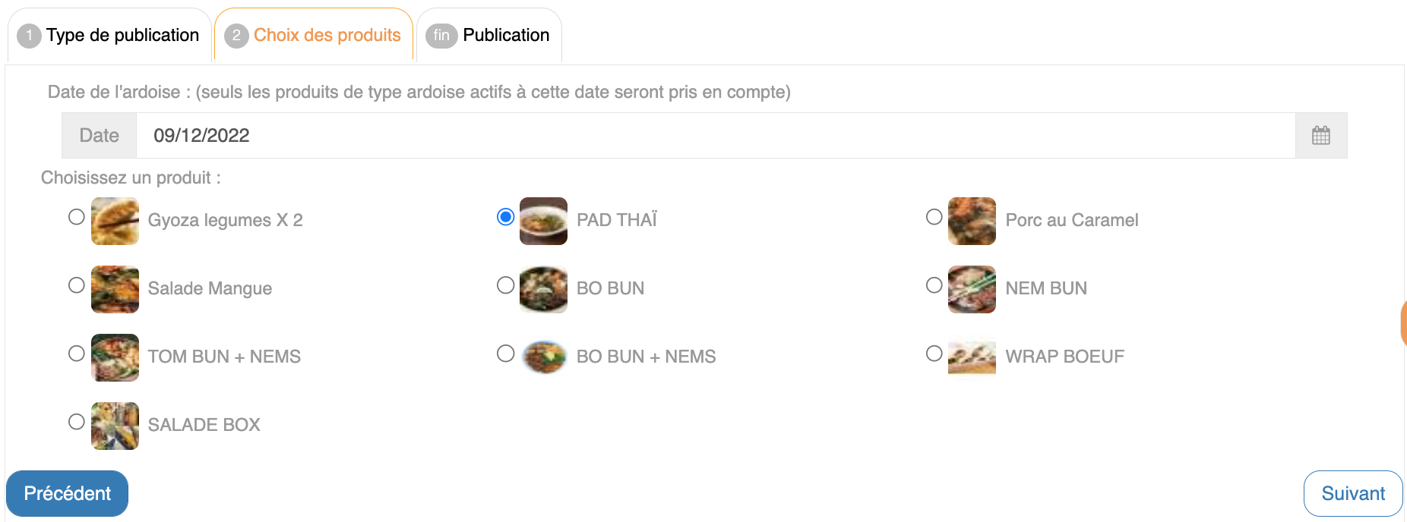Image resolution: width=1407 pixels, height=522 pixels.
Task: Choose the TOM BUN + NEMS radio option
Action: (x=77, y=354)
